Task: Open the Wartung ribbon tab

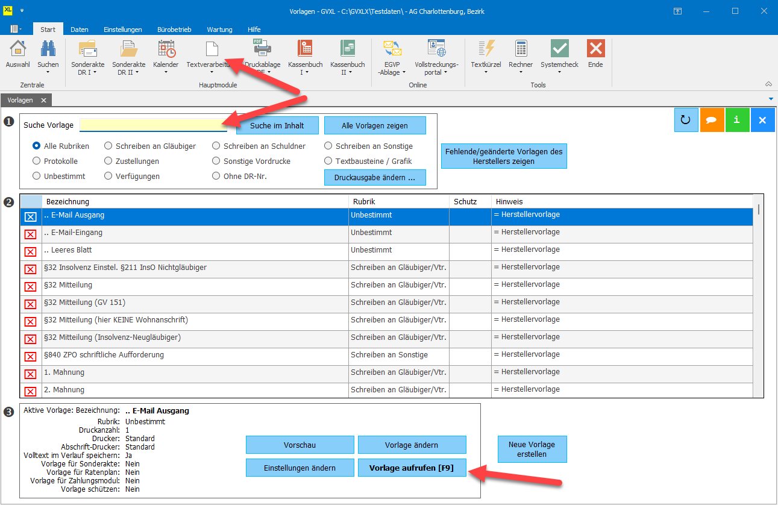Action: [x=219, y=30]
